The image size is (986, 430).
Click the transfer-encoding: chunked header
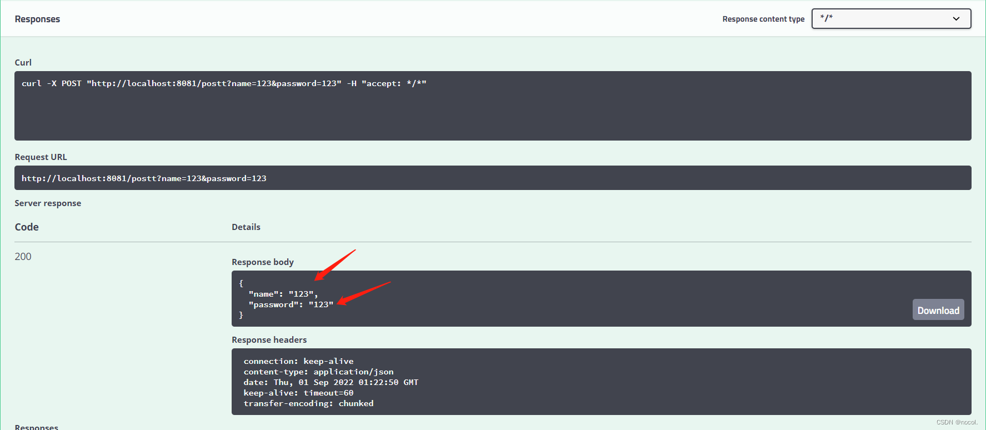point(308,403)
